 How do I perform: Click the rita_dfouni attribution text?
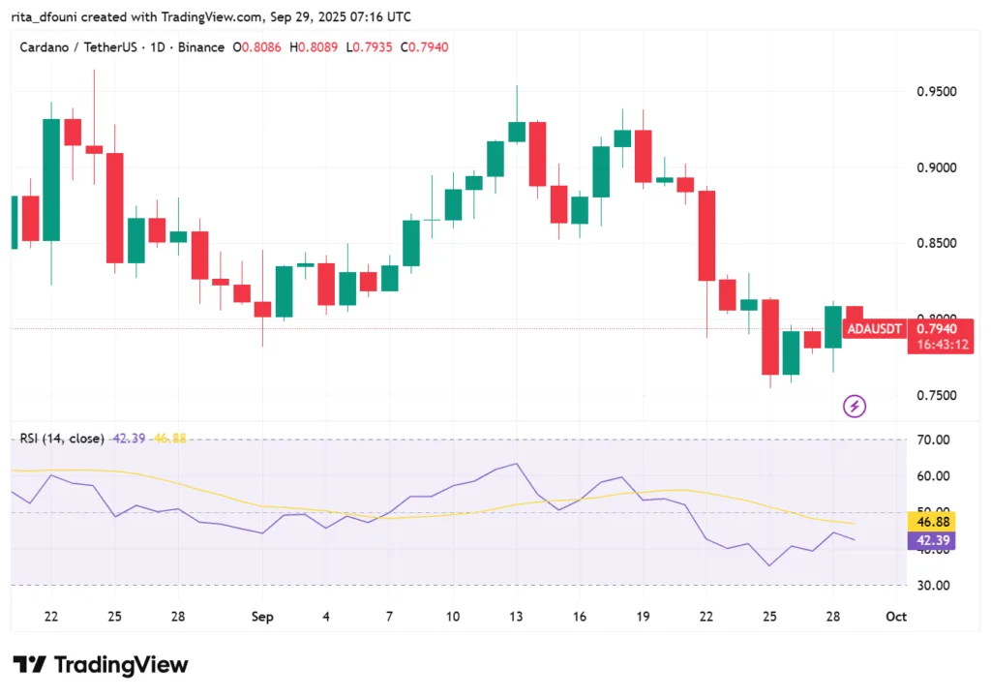[50, 16]
